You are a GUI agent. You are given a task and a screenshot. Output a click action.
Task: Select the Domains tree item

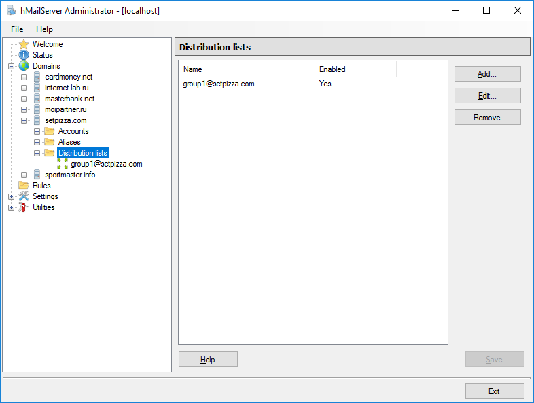[x=46, y=66]
